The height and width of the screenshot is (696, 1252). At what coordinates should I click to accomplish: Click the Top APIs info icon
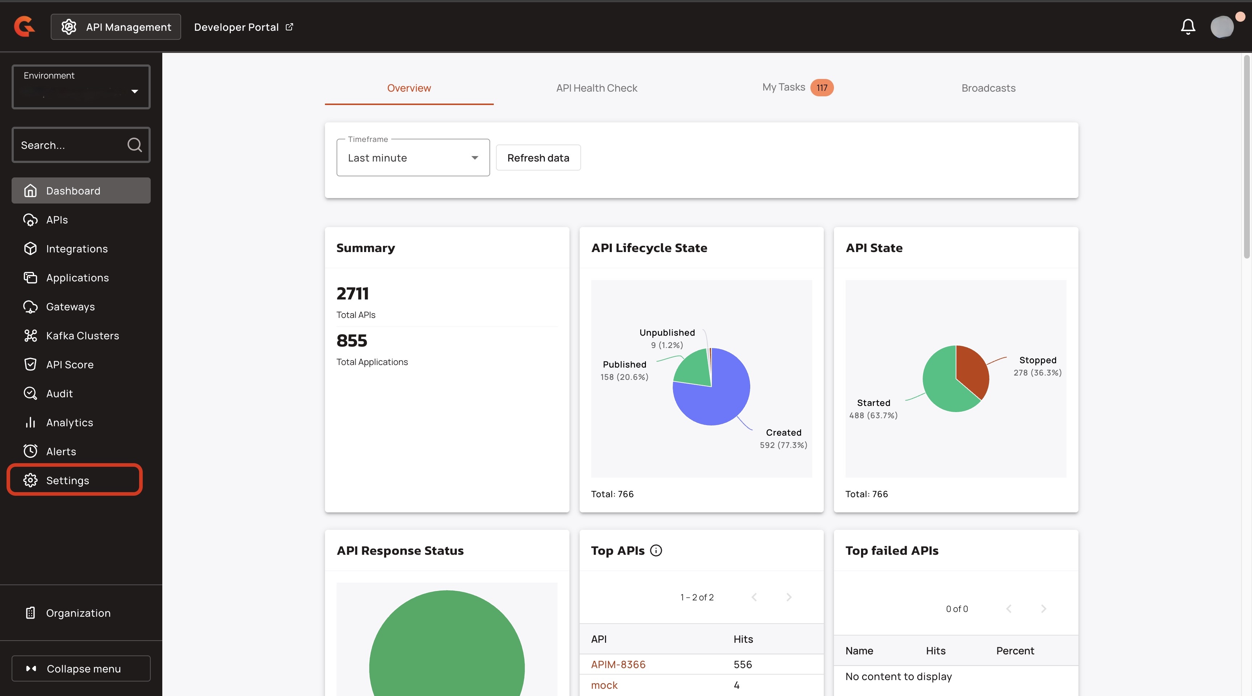(x=656, y=550)
